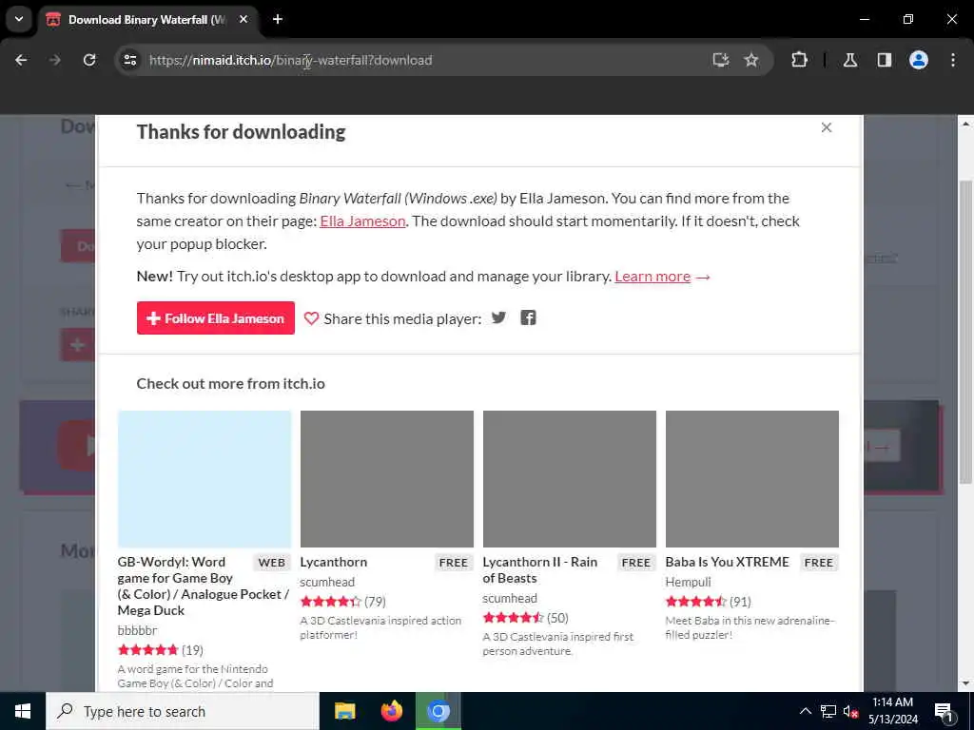Click Baba Is You rating (91)

(708, 602)
